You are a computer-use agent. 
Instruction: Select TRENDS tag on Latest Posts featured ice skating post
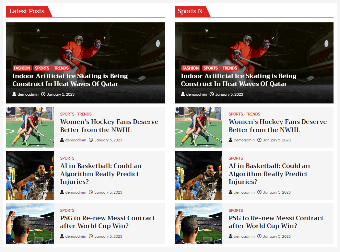point(61,68)
